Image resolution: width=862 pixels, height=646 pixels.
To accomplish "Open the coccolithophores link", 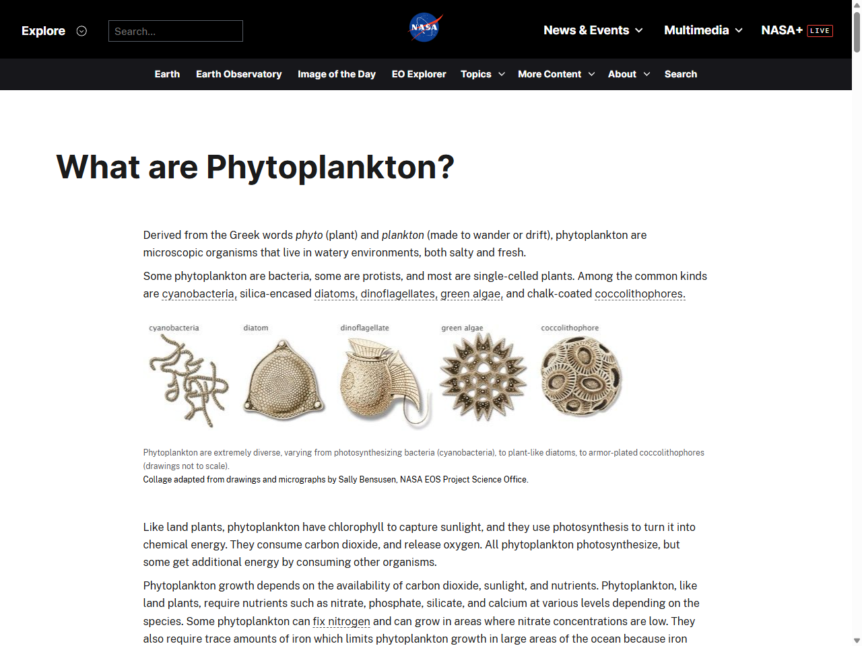I will click(638, 294).
